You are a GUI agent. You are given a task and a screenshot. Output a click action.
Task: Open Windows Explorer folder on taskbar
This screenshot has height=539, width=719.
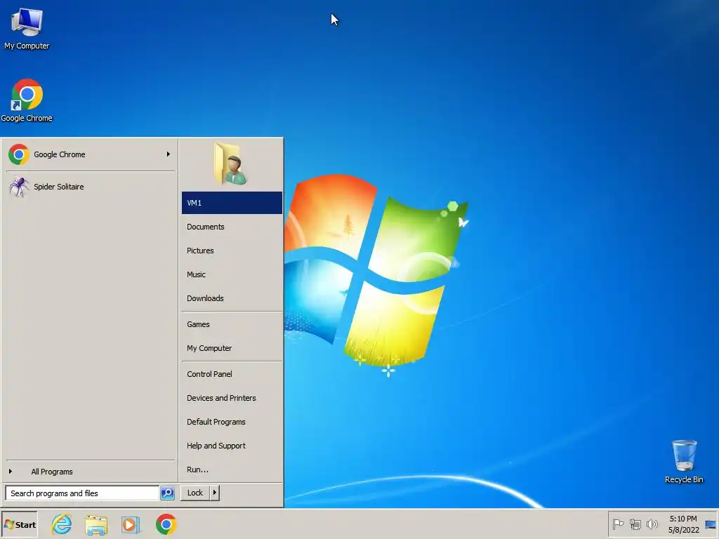point(96,524)
